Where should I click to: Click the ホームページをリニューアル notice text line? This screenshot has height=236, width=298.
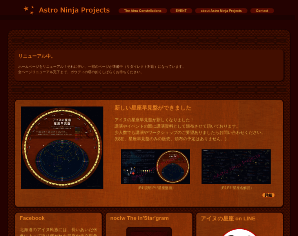(x=101, y=66)
